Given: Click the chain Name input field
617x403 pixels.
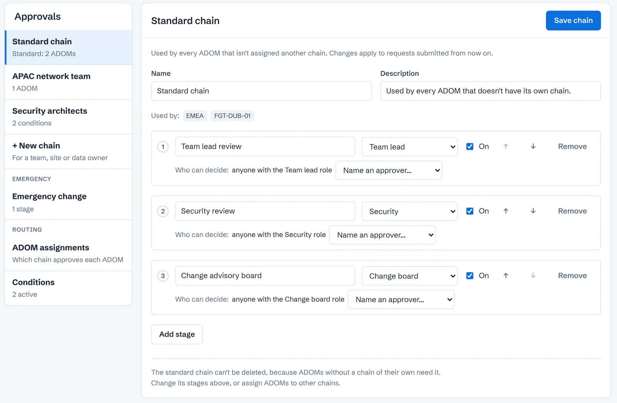Looking at the screenshot, I should point(261,91).
